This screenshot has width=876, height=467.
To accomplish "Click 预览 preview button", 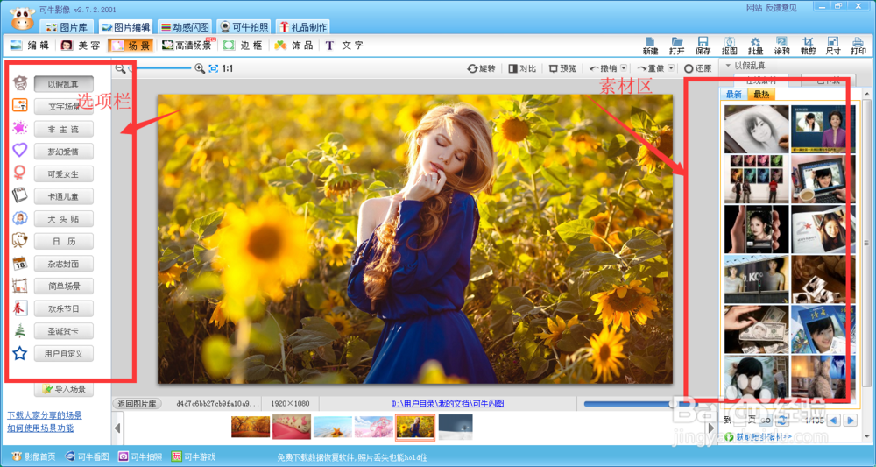I will 562,68.
